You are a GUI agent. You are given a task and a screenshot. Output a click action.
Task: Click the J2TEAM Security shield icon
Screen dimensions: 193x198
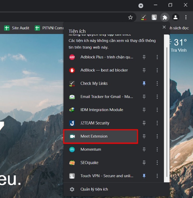[72, 123]
